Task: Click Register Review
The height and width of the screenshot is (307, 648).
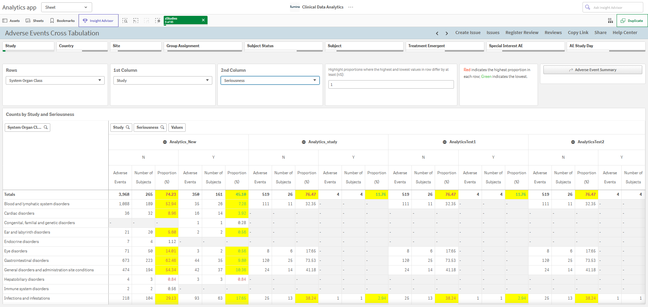Action: point(522,33)
